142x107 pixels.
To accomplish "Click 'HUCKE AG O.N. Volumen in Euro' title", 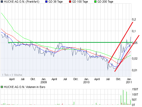I will 24,87.
